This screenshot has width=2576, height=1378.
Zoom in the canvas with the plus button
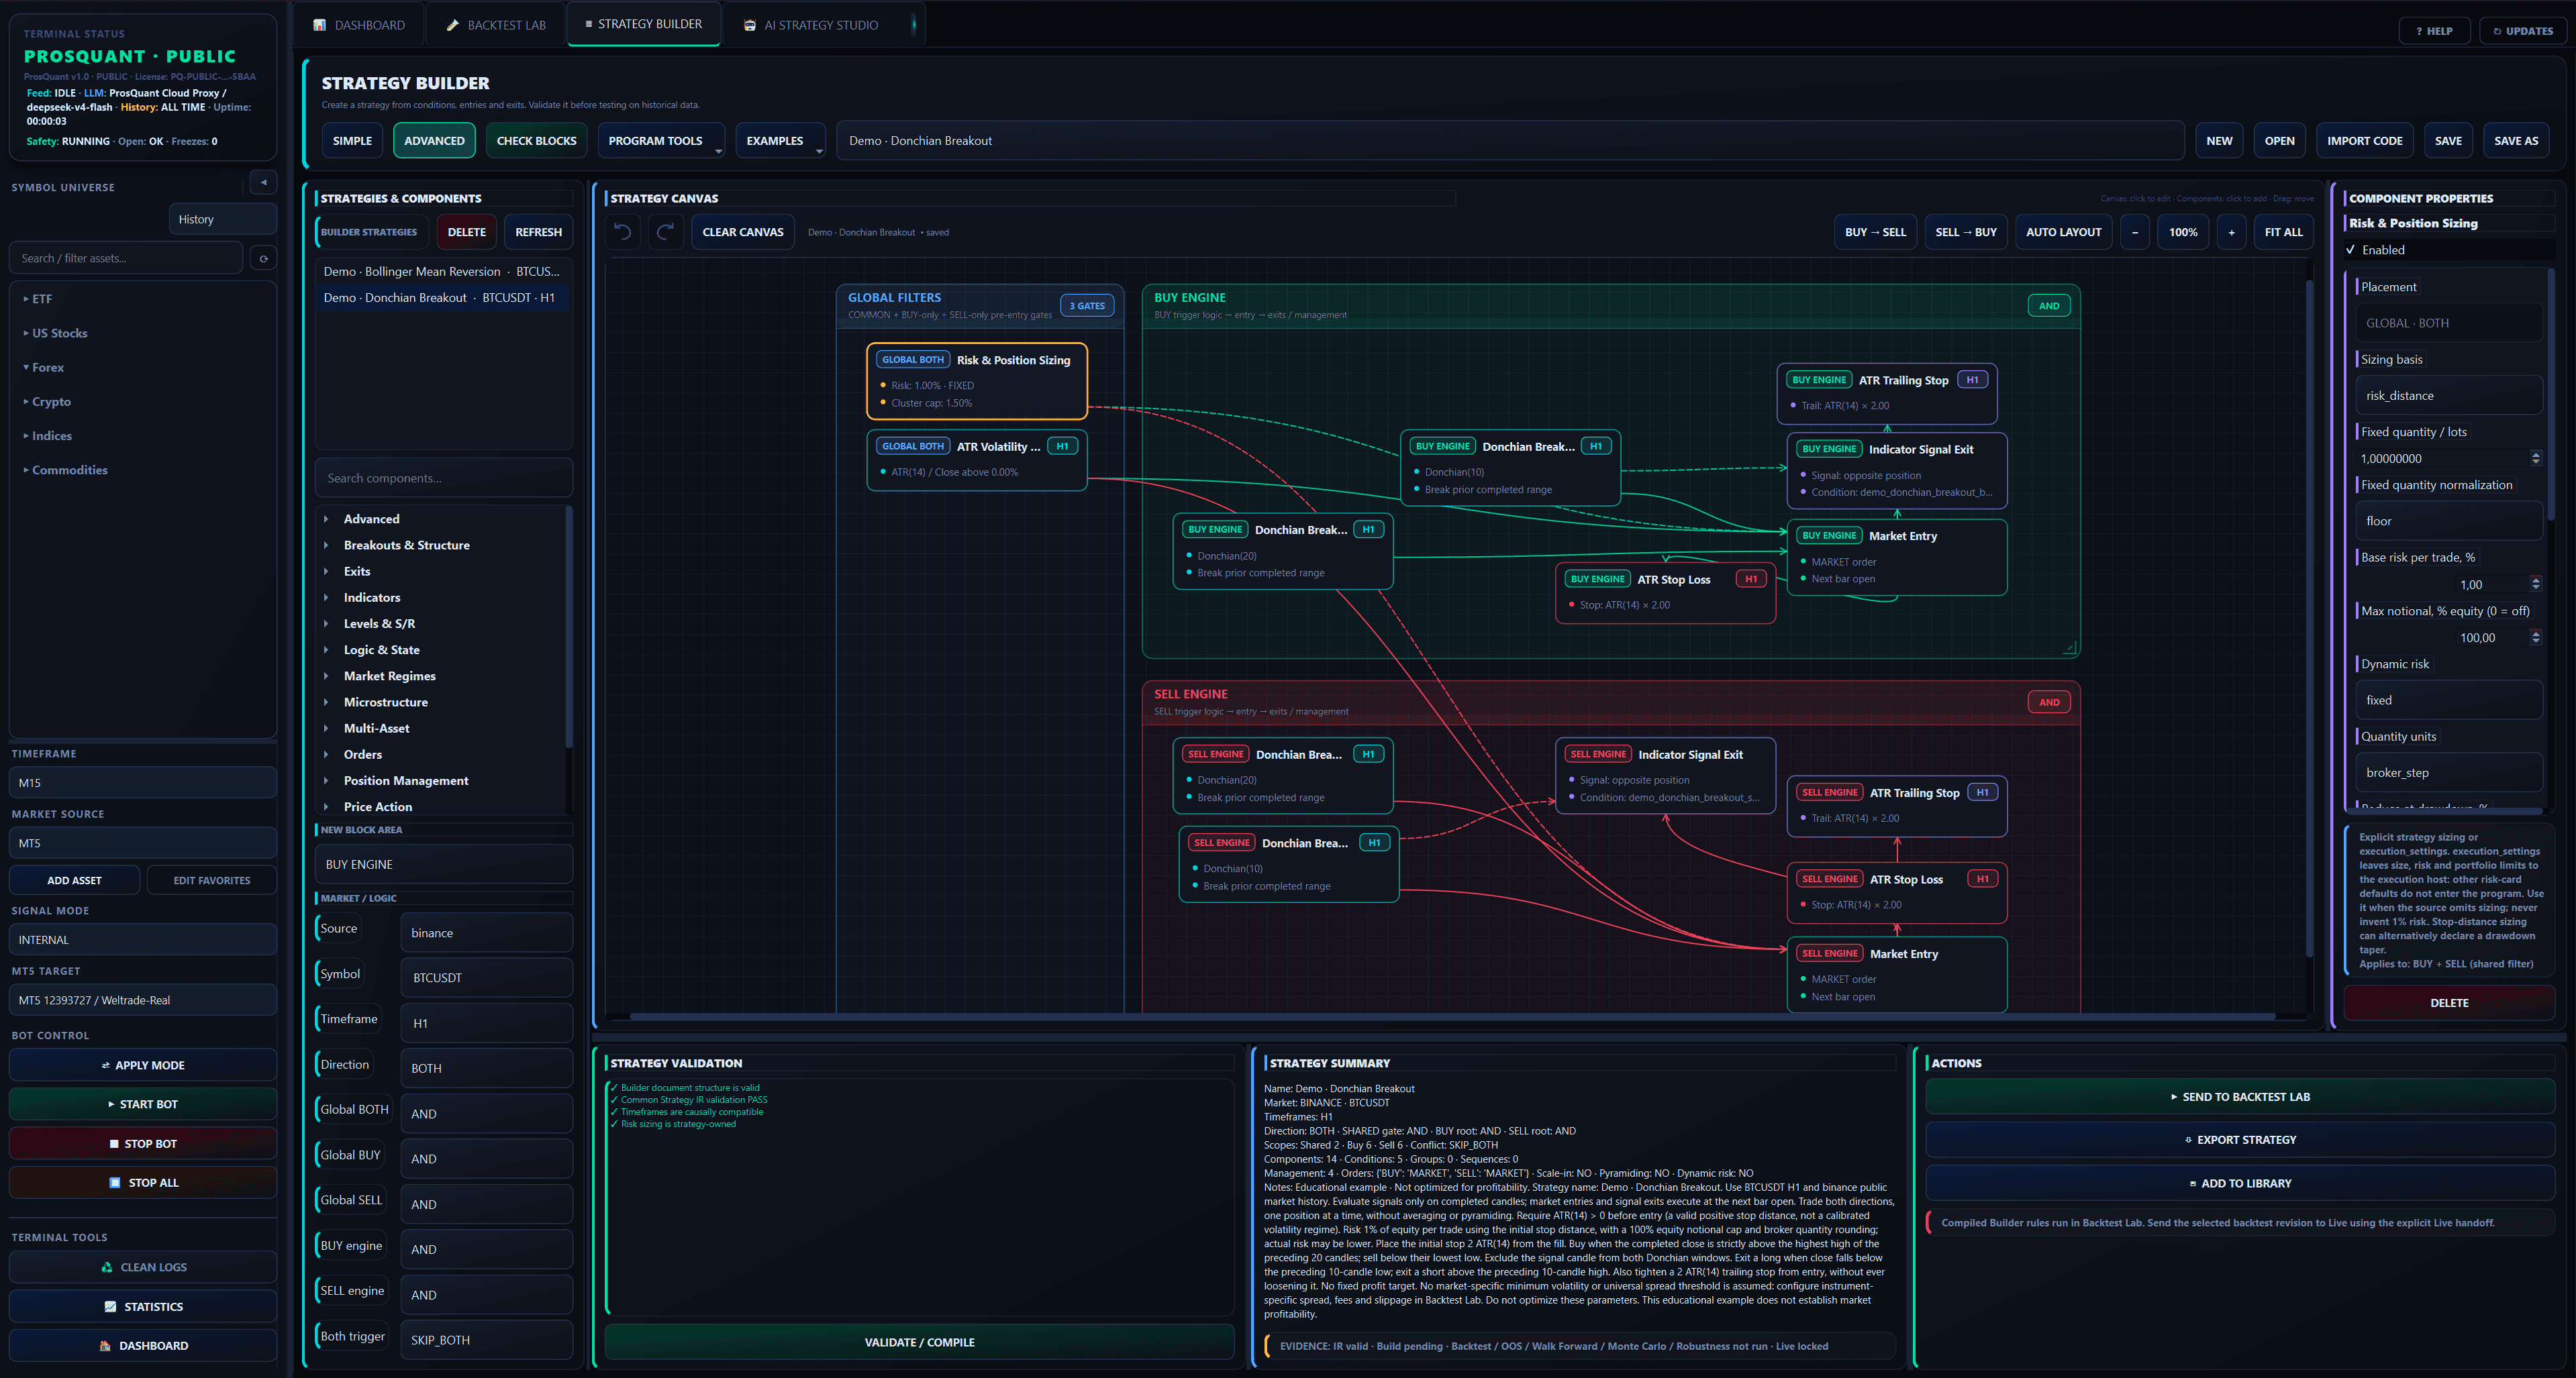point(2231,232)
